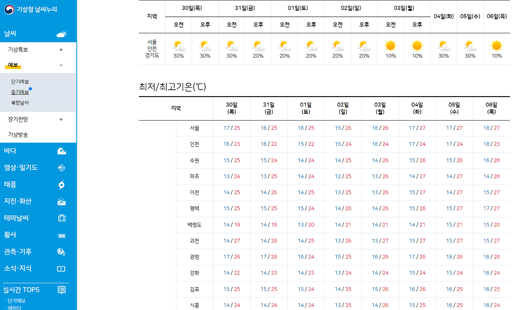Click the 기상청 날씨누리 title text

coord(37,9)
